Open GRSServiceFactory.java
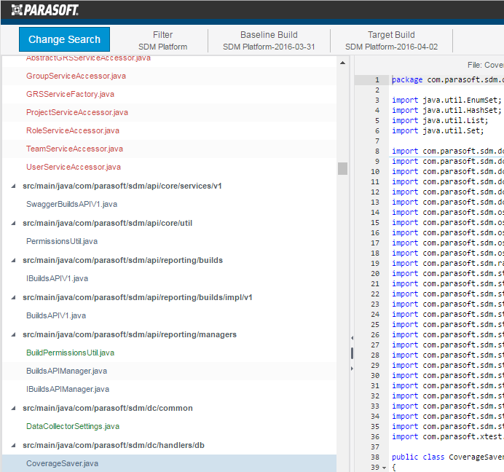 (x=70, y=94)
